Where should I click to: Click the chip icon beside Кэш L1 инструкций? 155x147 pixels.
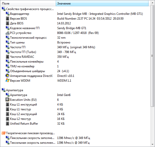point(8,104)
